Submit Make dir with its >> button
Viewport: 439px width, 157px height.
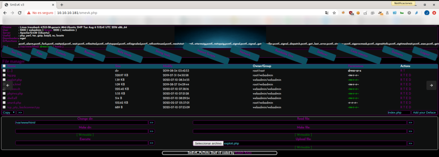tap(151, 131)
